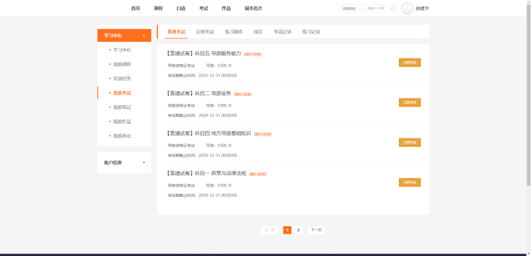Screen dimensions: 531x256
Task: Switch to the 练习题库 tab
Action: (x=234, y=32)
